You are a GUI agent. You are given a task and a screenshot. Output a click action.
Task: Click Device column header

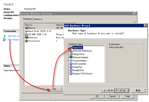click(40, 25)
